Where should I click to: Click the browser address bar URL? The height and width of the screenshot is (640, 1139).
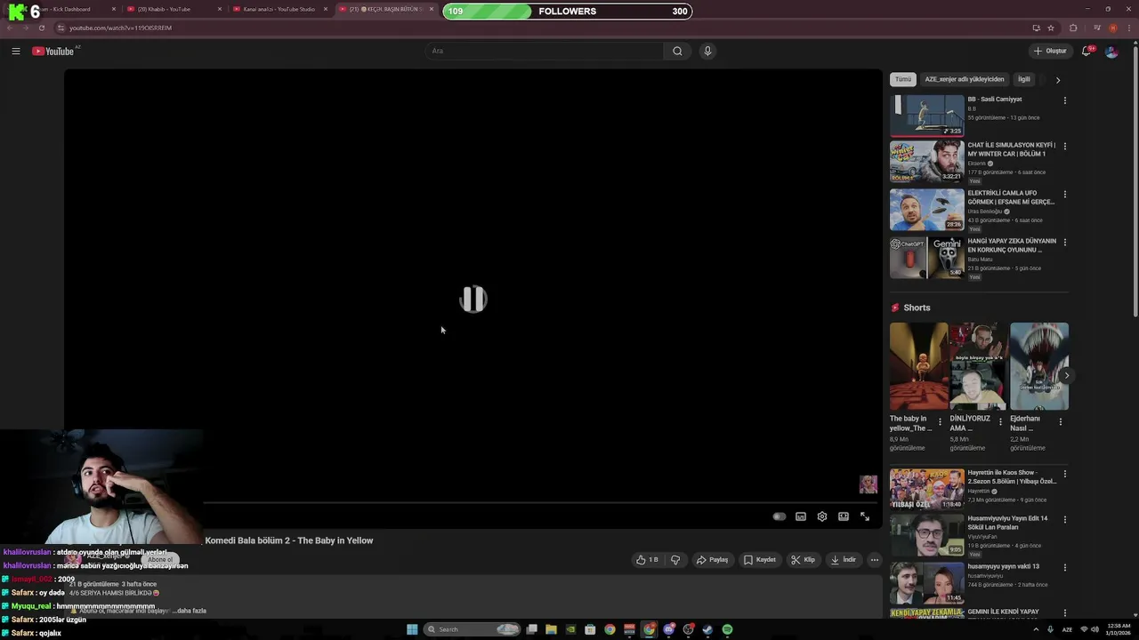coord(121,28)
